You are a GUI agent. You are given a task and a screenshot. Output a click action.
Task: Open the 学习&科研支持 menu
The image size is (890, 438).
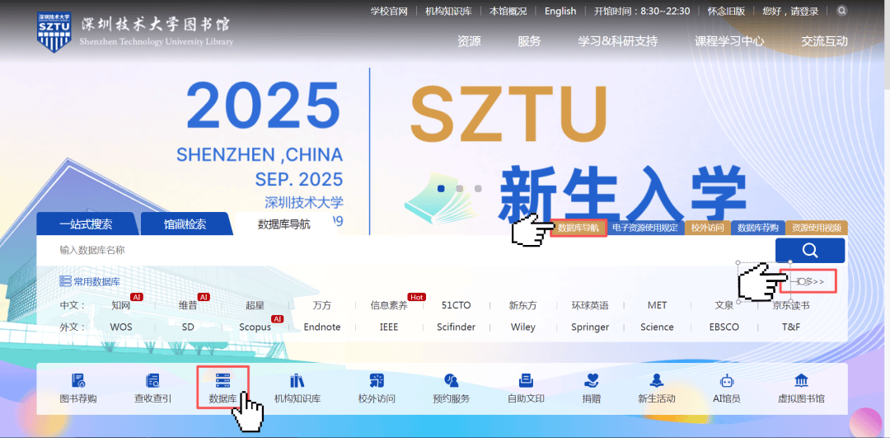coord(617,41)
